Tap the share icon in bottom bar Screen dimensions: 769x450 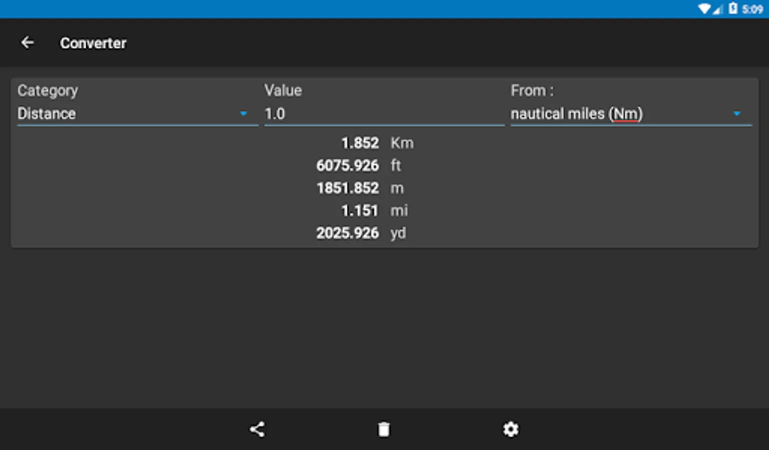click(257, 429)
